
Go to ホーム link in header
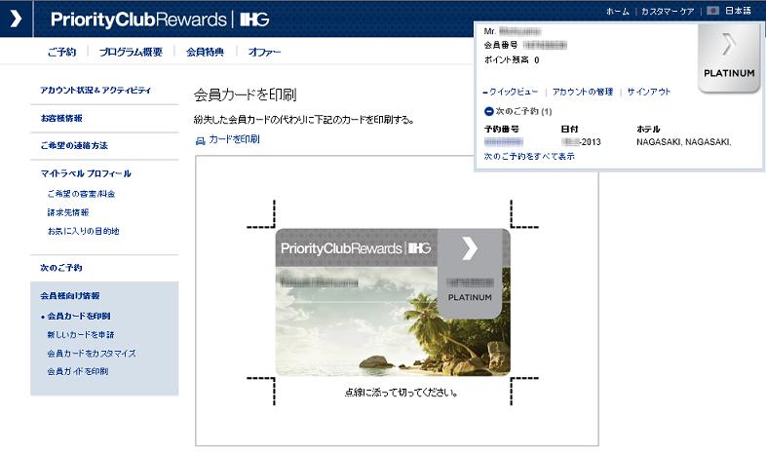coord(618,12)
